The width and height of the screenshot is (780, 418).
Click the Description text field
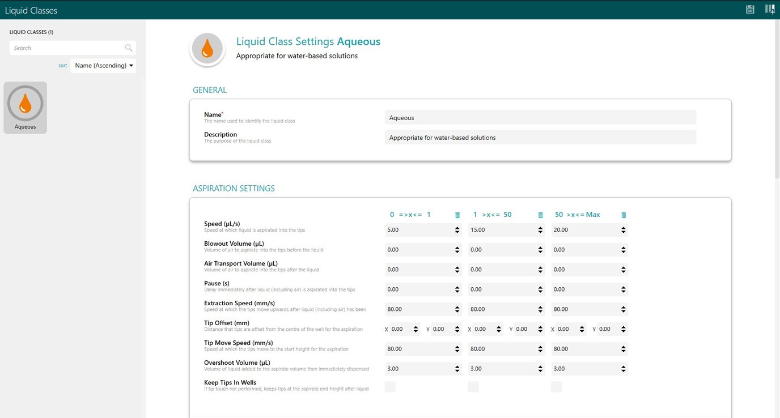[x=540, y=138]
